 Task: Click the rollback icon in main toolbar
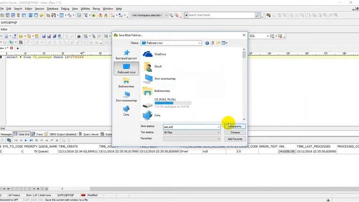(x=105, y=15)
